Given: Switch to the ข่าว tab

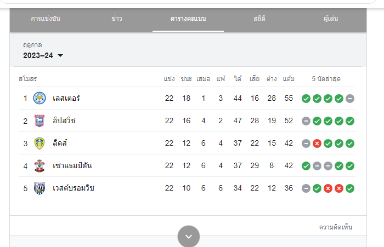Looking at the screenshot, I should tap(117, 19).
